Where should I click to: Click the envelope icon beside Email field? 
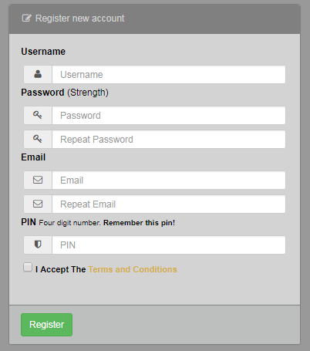(x=38, y=180)
